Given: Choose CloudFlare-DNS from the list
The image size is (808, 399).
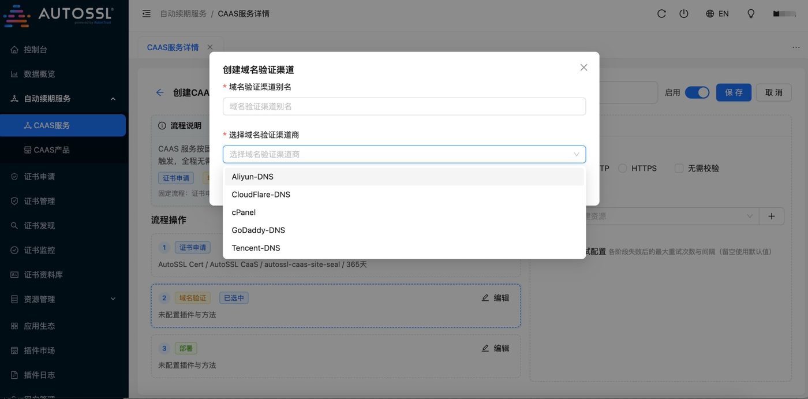Looking at the screenshot, I should coord(404,195).
